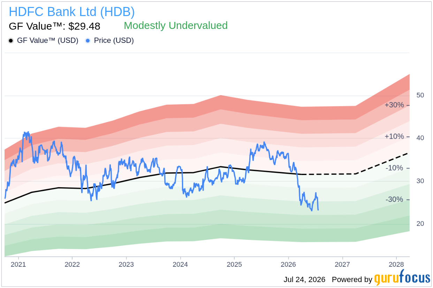The height and width of the screenshot is (288, 433).
Task: Click the 2026 x-axis label
Action: (288, 265)
